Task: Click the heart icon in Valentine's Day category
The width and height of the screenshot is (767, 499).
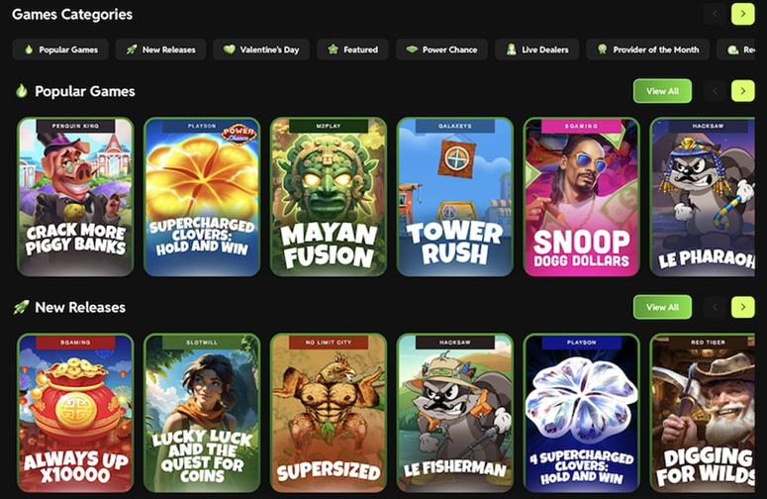Action: [229, 50]
